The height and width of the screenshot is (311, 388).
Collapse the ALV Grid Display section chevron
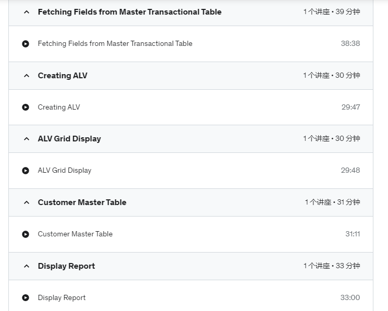click(x=27, y=139)
